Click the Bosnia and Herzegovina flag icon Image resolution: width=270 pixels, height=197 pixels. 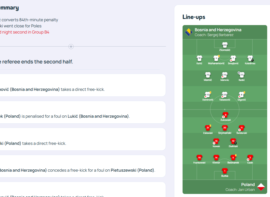188,32
